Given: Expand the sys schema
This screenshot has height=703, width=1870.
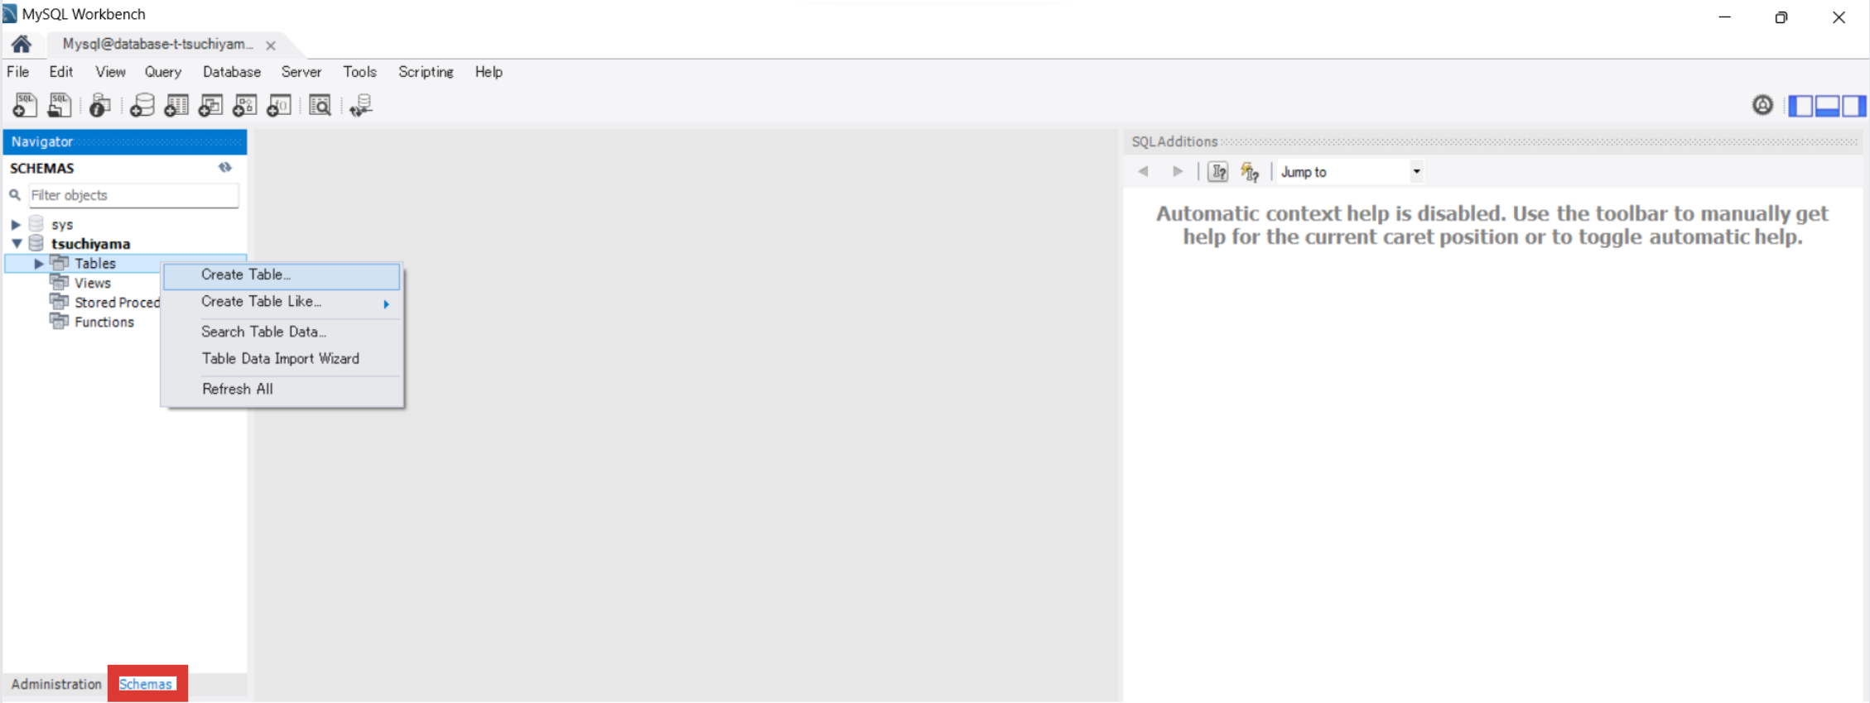Looking at the screenshot, I should point(16,224).
